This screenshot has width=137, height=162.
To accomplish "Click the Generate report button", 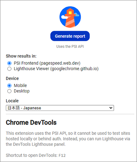I will point(70,36).
